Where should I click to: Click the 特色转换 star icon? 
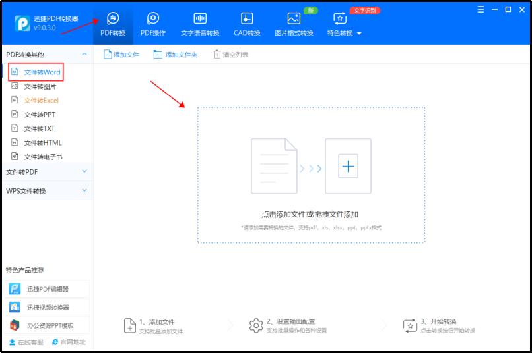click(340, 18)
